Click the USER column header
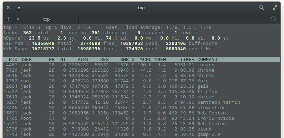This screenshot has height=138, width=284. (x=26, y=60)
